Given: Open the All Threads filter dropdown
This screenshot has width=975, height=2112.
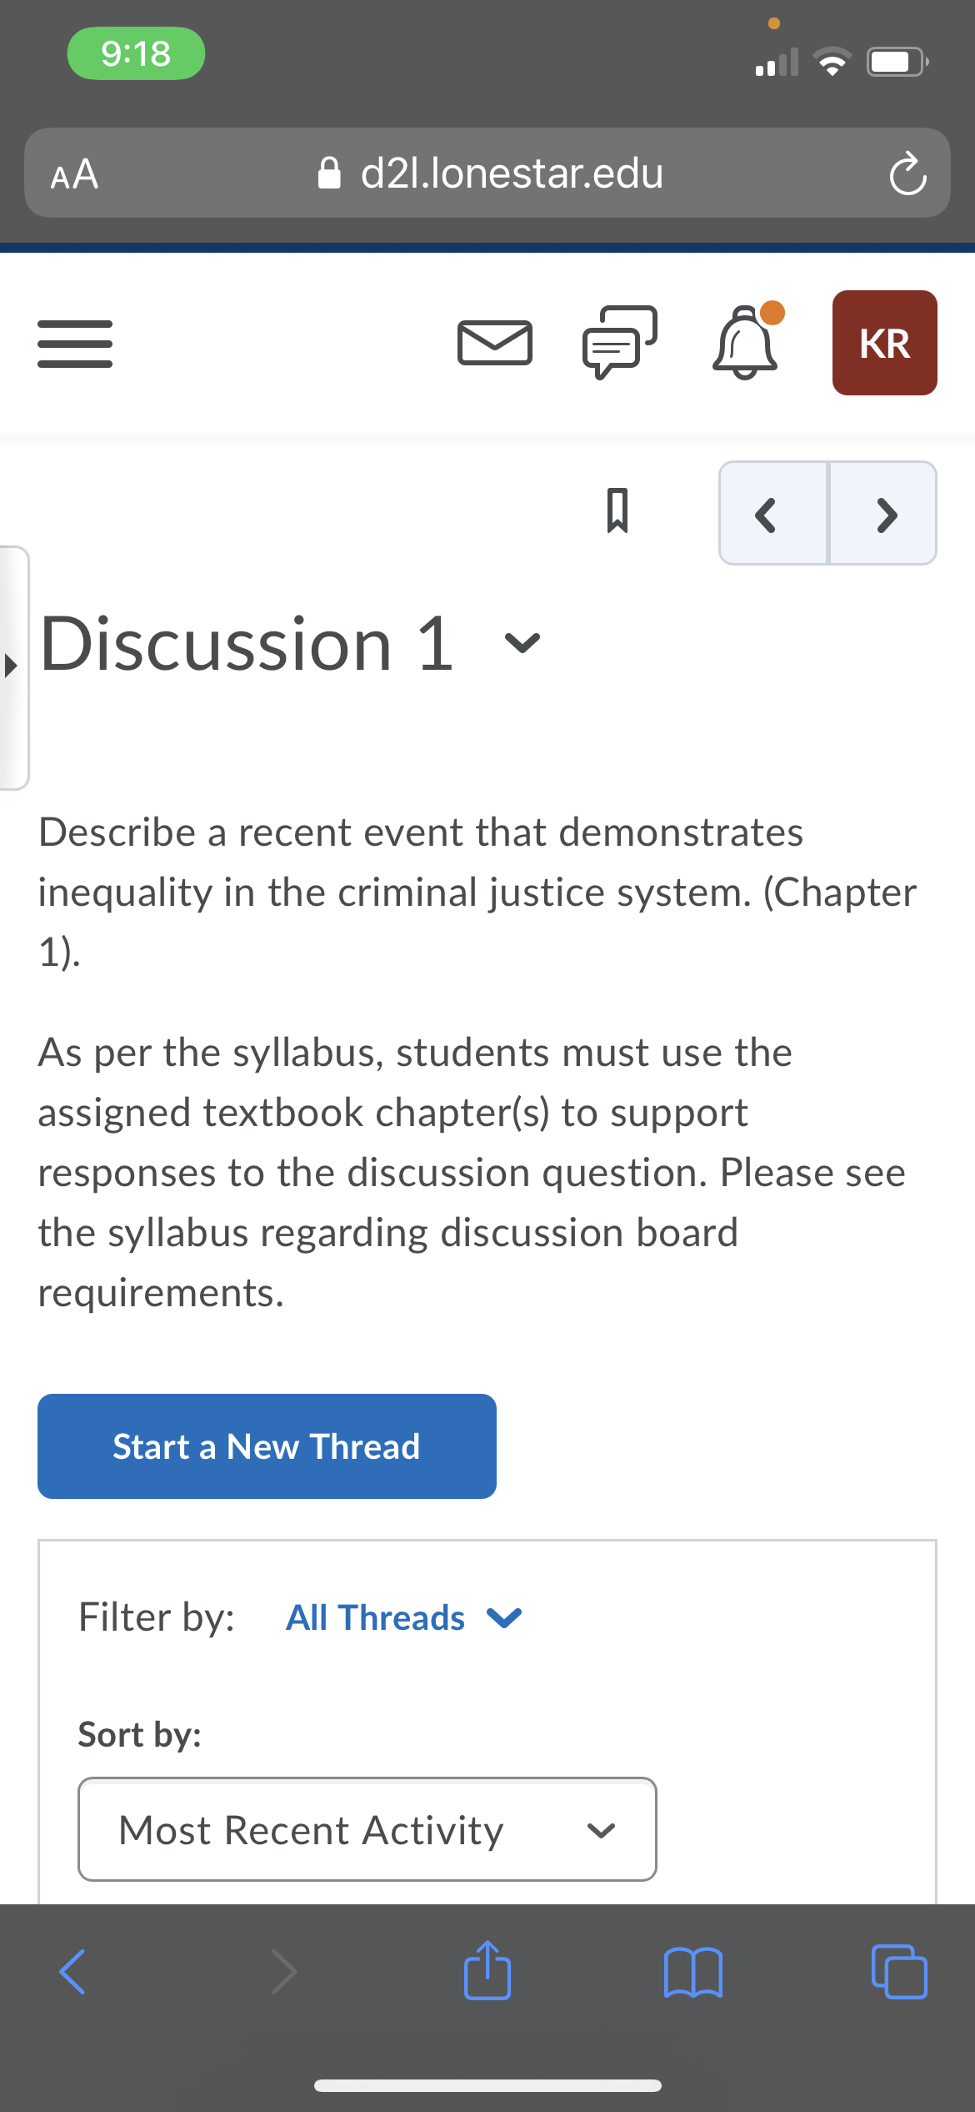Looking at the screenshot, I should 404,1617.
